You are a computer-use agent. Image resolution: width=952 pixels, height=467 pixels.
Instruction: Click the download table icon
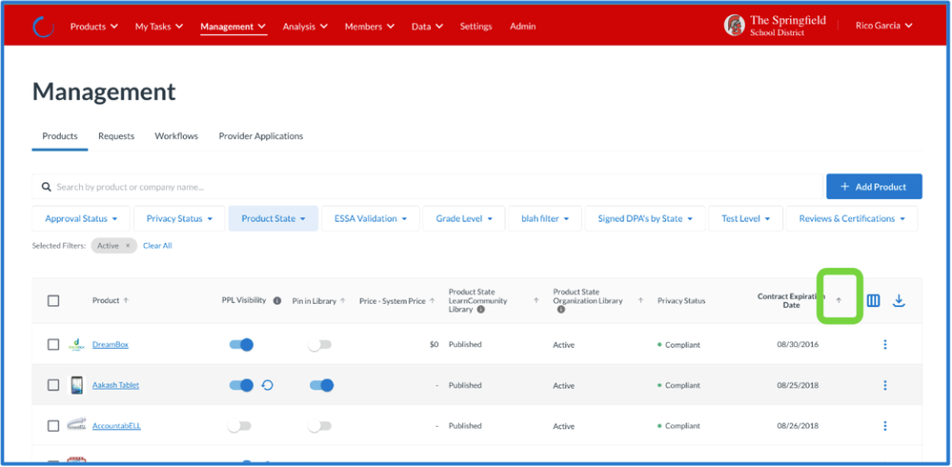click(898, 301)
